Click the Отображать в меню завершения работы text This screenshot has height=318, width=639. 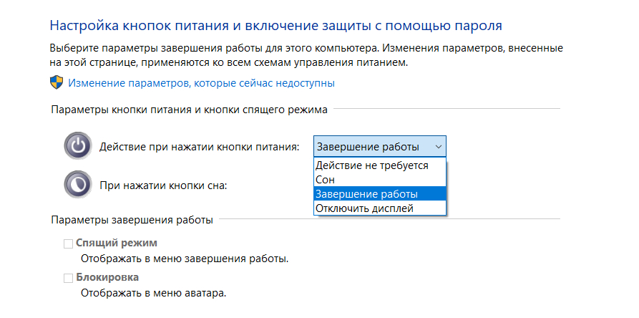[189, 258]
